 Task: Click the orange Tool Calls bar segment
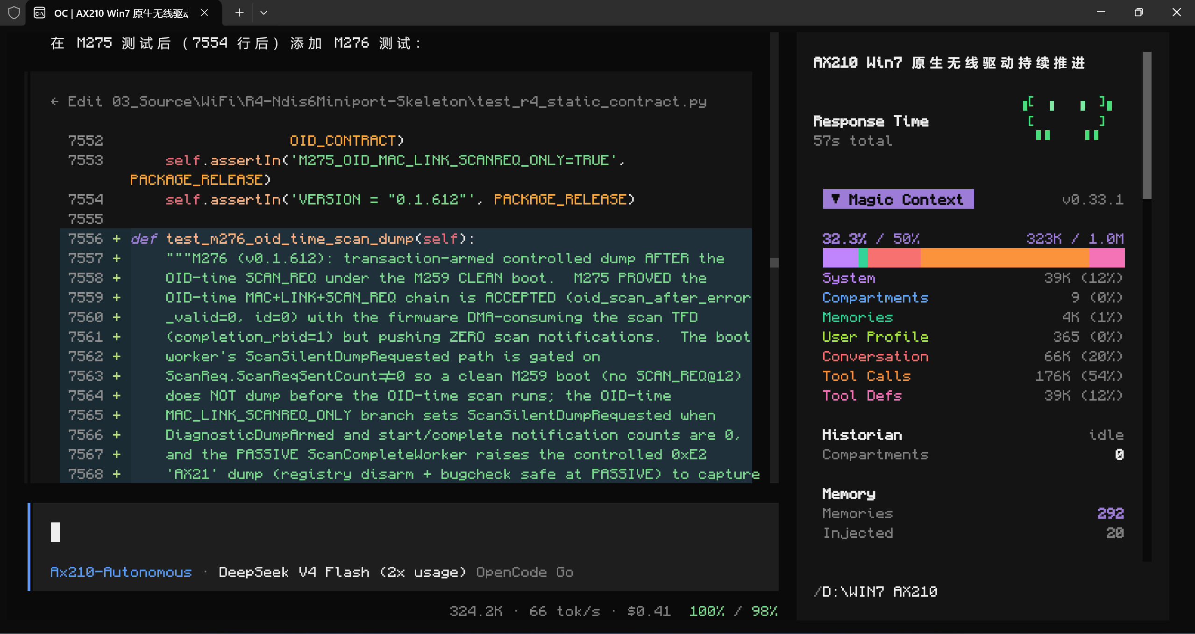pos(1004,258)
